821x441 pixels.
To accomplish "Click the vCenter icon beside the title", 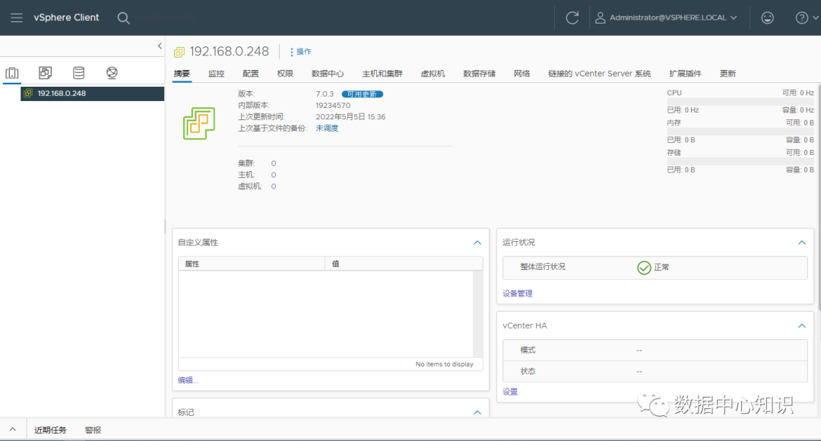I will tap(179, 52).
